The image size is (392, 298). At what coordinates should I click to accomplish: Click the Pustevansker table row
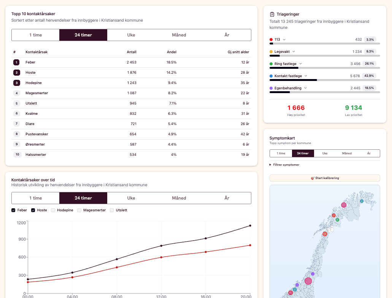pos(131,134)
